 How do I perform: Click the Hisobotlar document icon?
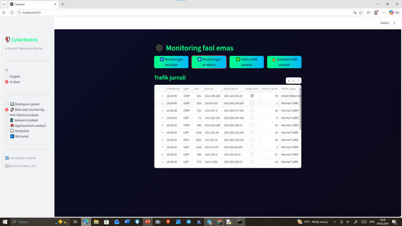(x=12, y=131)
